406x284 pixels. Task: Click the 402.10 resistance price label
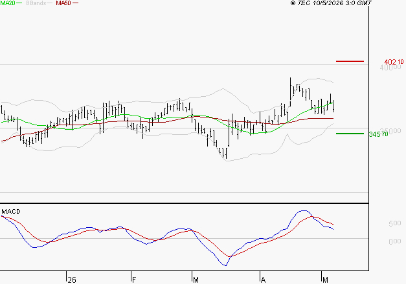[x=394, y=62]
